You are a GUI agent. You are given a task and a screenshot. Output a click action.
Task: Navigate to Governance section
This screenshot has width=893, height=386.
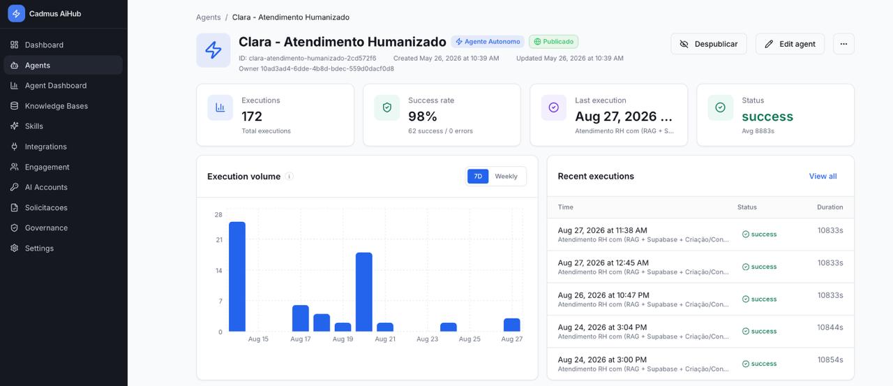(x=63, y=228)
